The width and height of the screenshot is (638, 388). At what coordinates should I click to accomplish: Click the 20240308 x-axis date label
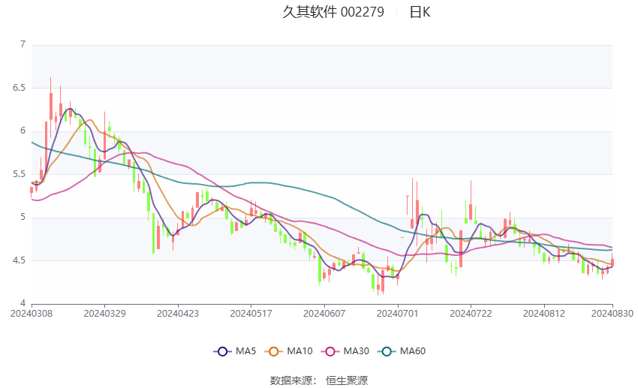[32, 314]
